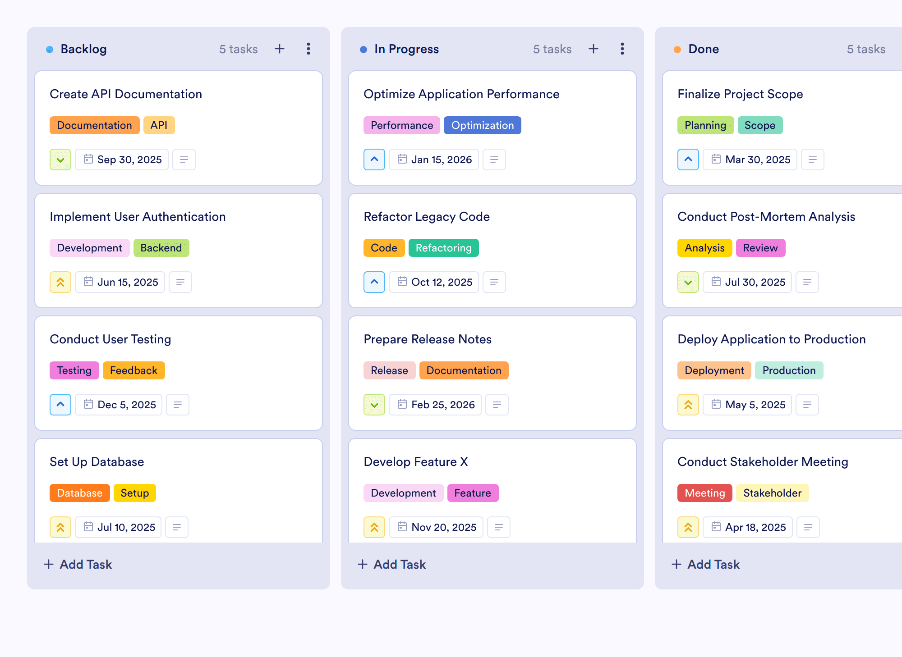Open low priority chevron on Create API Documentation
Viewport: 902px width, 657px height.
point(60,160)
